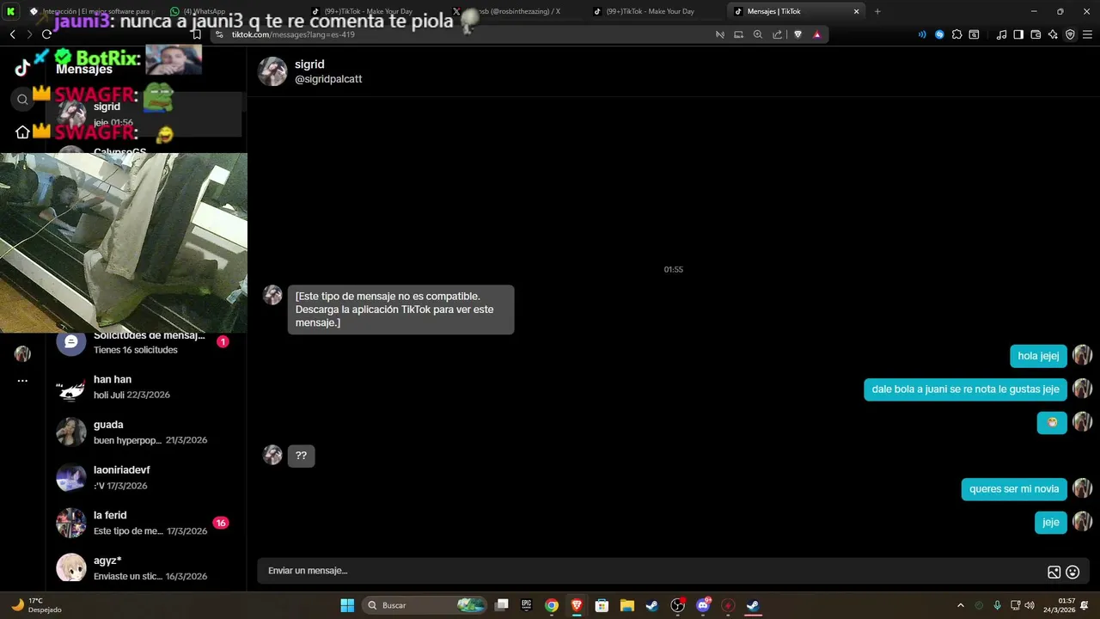This screenshot has width=1100, height=619.
Task: Open Windows Start menu
Action: point(347,605)
